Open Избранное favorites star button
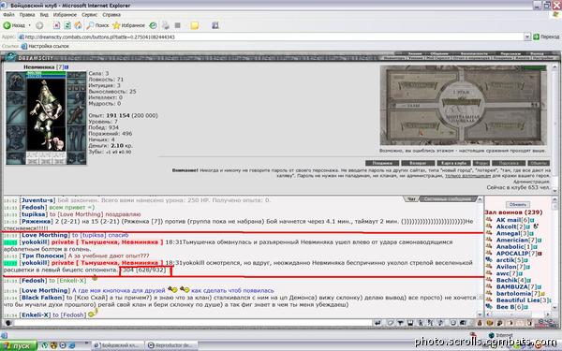The height and width of the screenshot is (351, 562). 128,25
